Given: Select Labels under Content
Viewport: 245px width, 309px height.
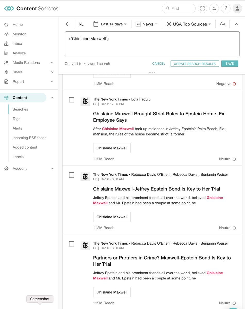Looking at the screenshot, I should click(x=18, y=157).
